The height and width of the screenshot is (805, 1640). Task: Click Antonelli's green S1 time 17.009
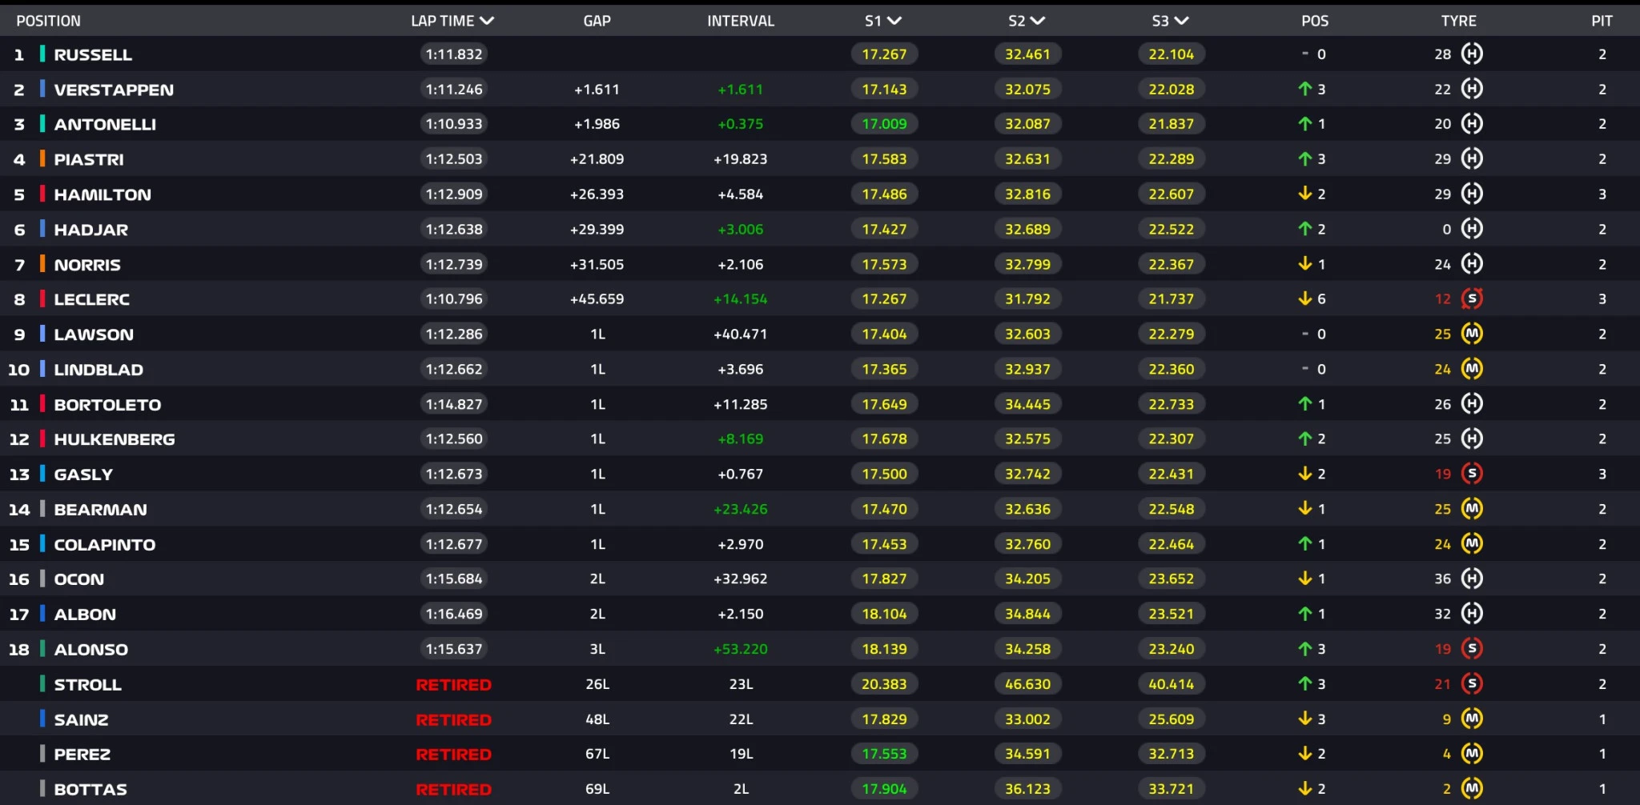tap(884, 124)
